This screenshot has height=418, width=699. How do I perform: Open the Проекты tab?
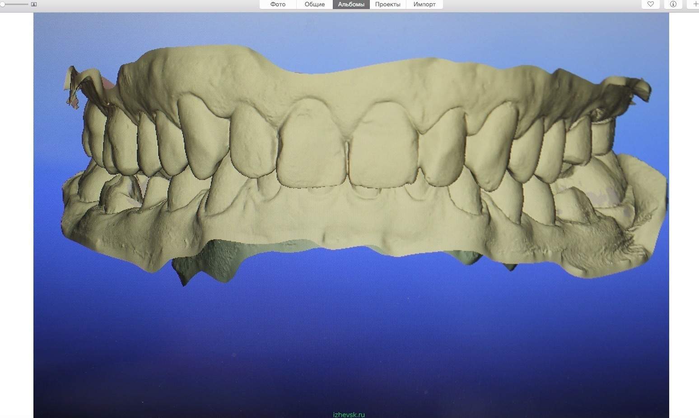click(387, 5)
